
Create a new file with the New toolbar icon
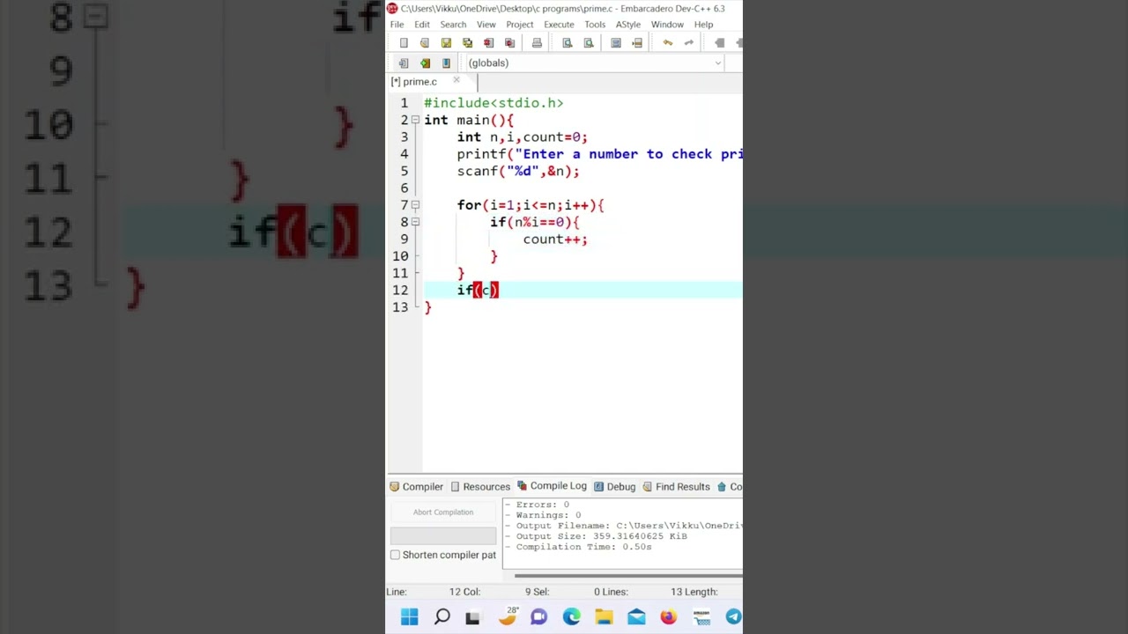(404, 43)
